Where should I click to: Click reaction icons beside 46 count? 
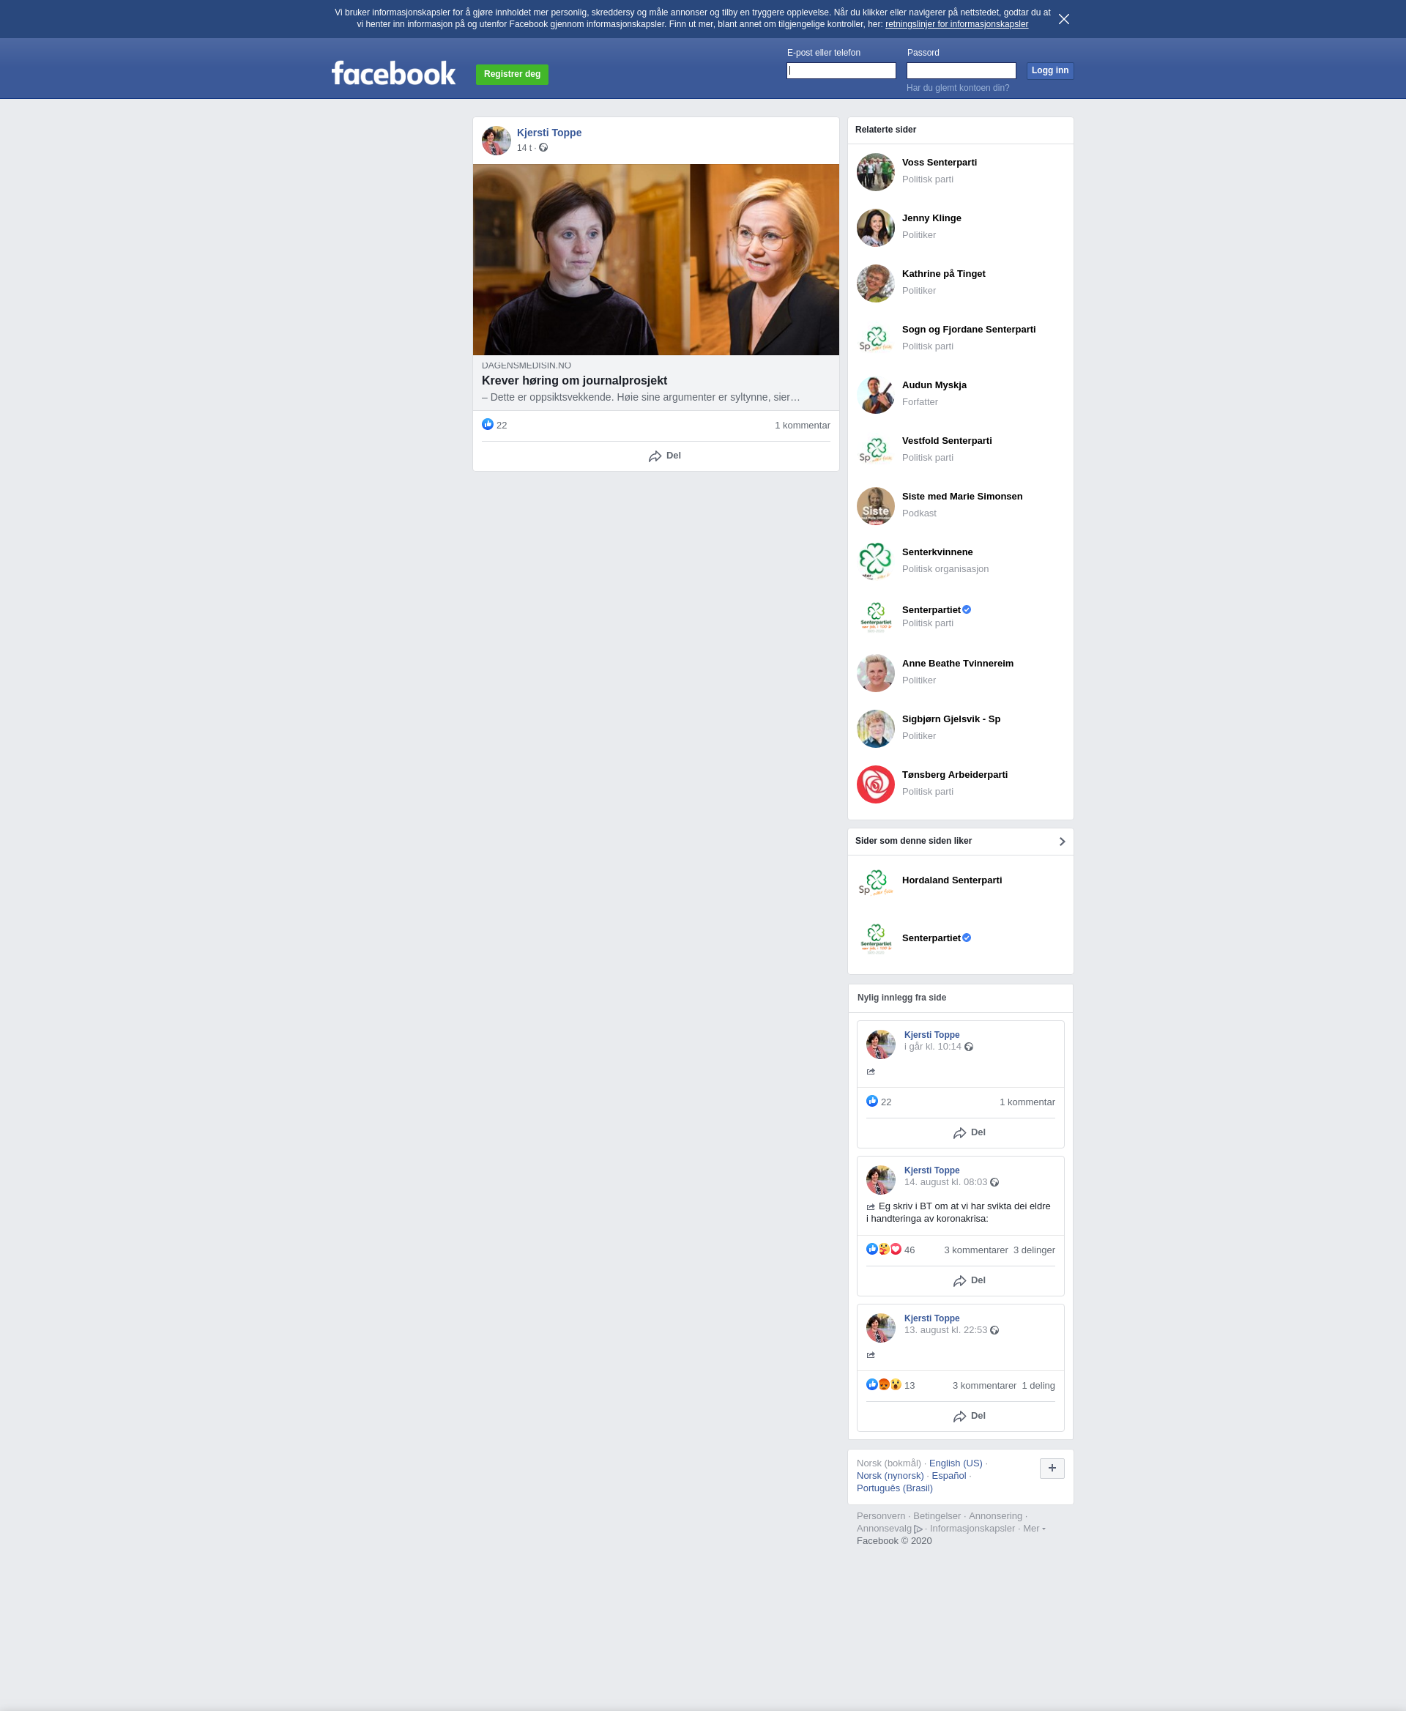point(884,1250)
